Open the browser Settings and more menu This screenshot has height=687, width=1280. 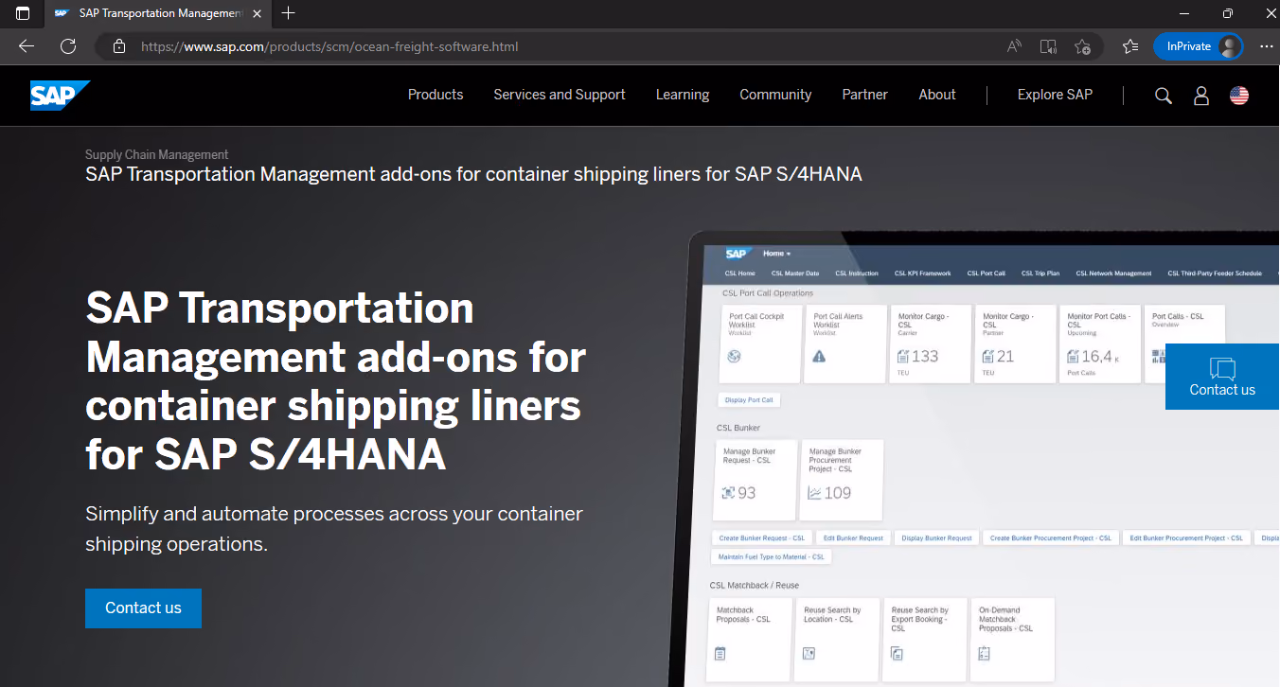coord(1267,46)
